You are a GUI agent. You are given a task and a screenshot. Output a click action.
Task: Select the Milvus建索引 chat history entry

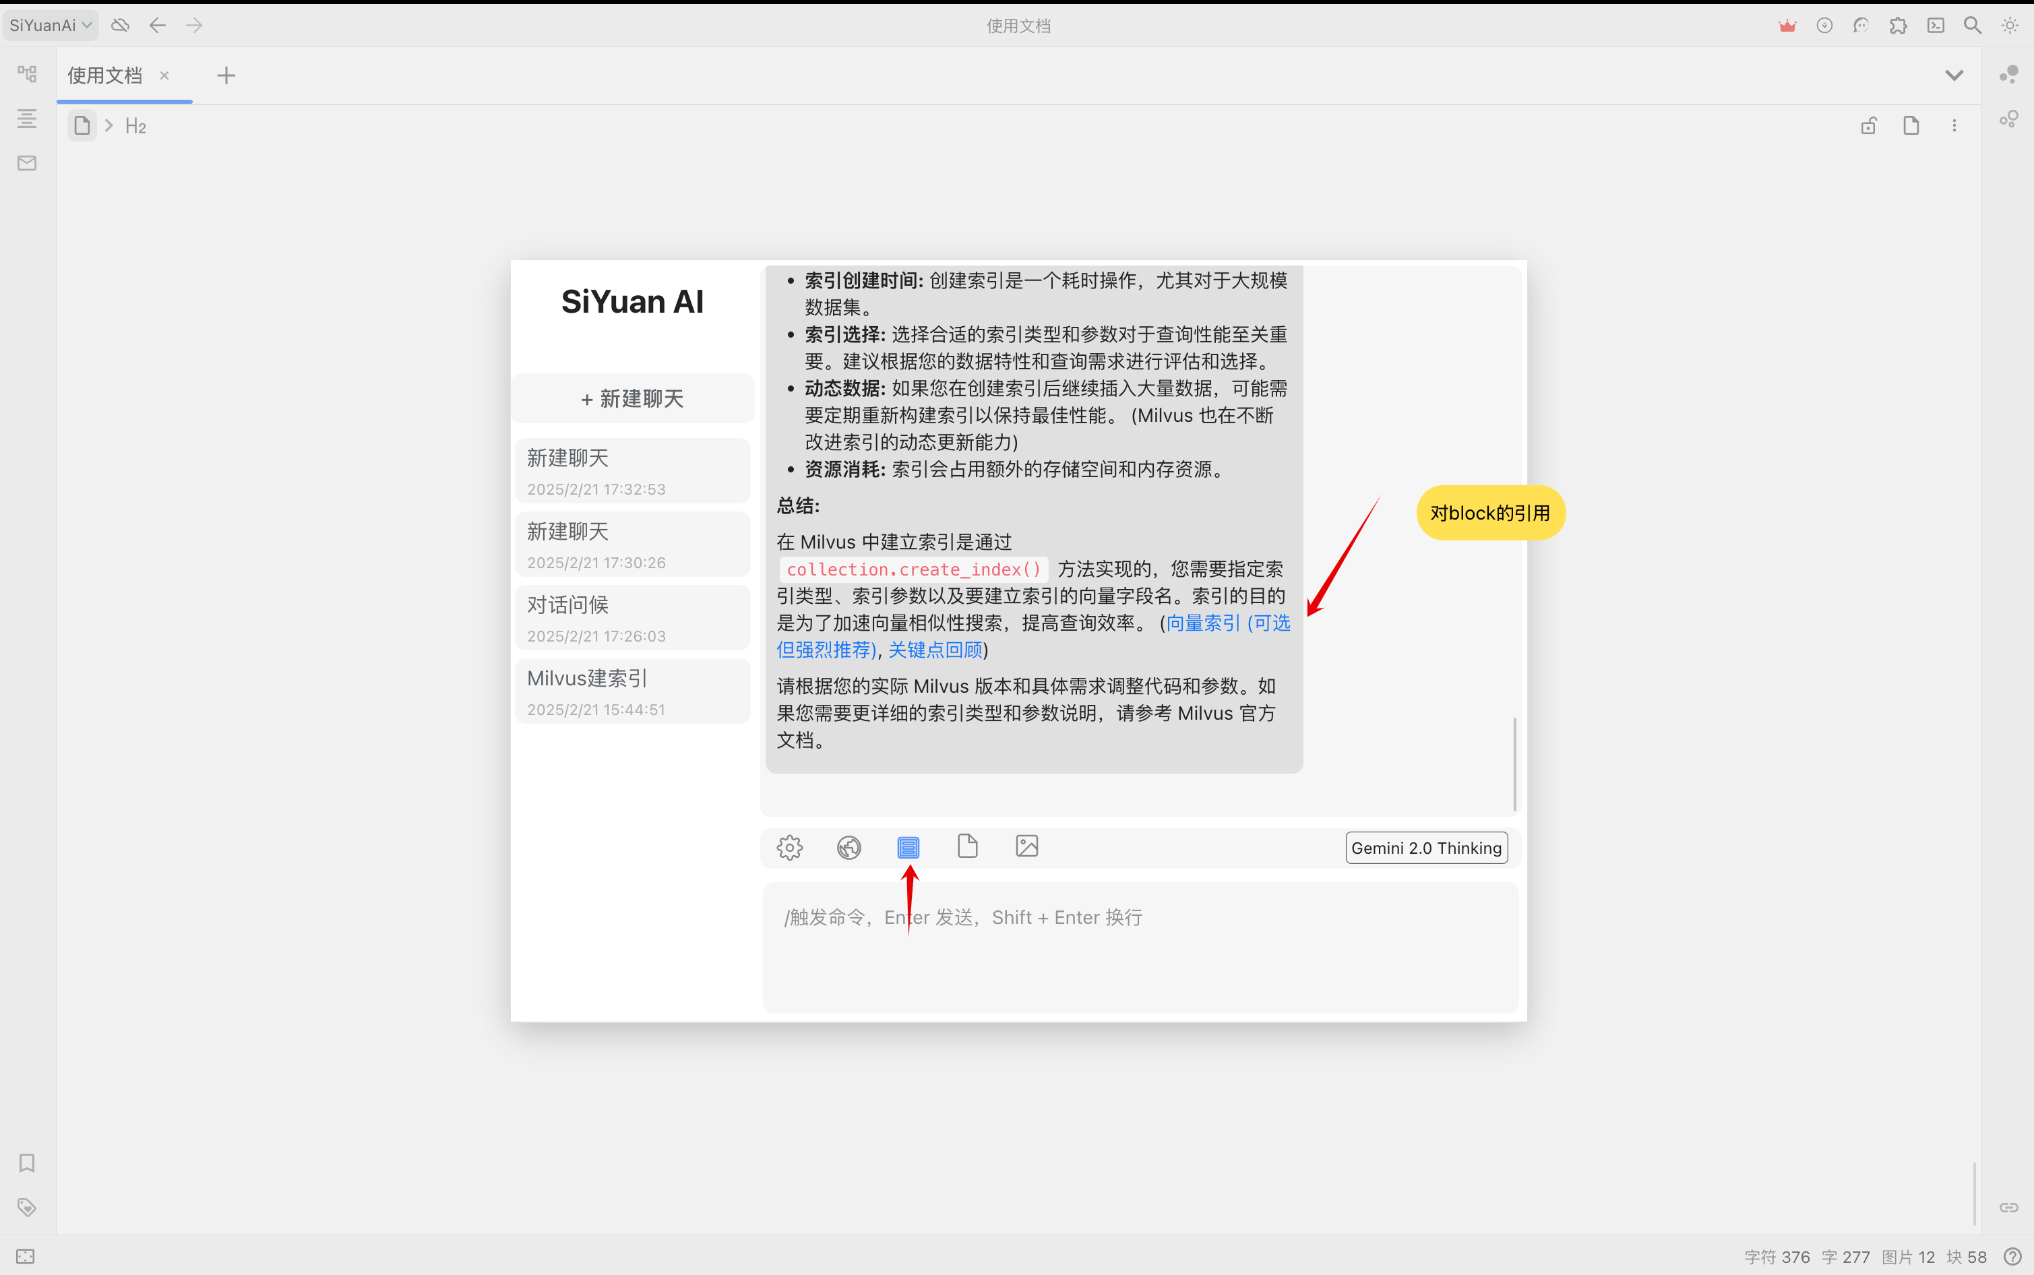coord(631,690)
